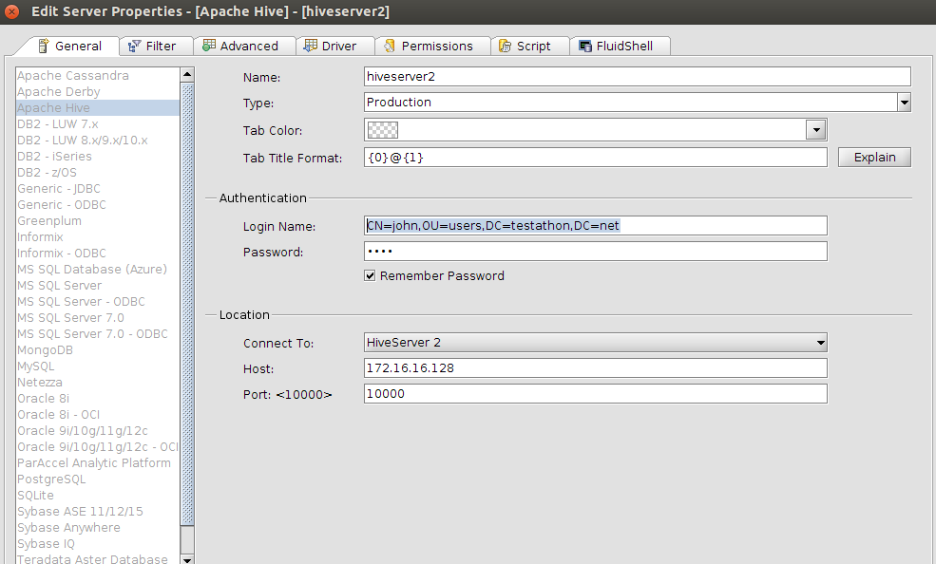Select MongoDB in the list
Screen dimensions: 936x564
pos(97,349)
